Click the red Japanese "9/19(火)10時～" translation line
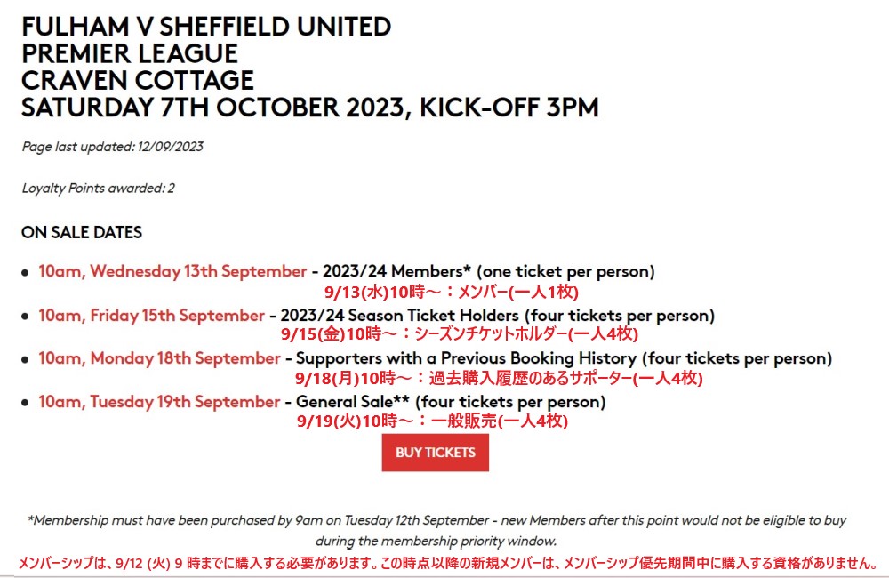 (x=431, y=421)
